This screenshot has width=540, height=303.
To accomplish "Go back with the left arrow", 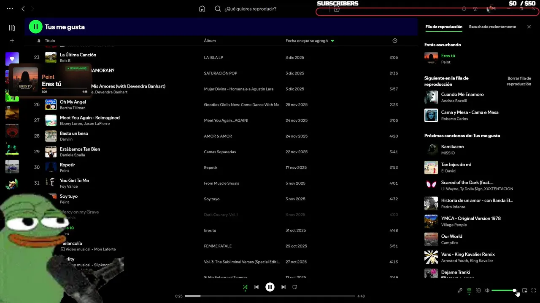I will tap(23, 8).
